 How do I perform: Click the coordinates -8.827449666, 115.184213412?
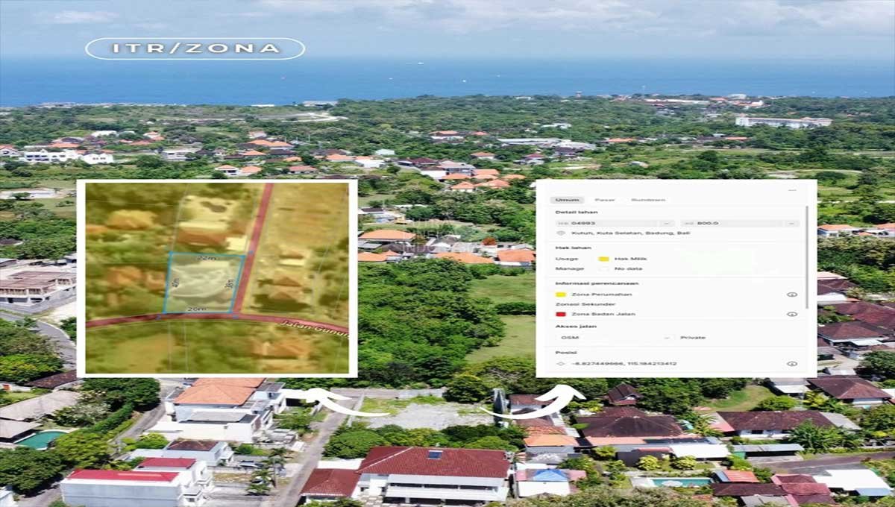pos(624,364)
